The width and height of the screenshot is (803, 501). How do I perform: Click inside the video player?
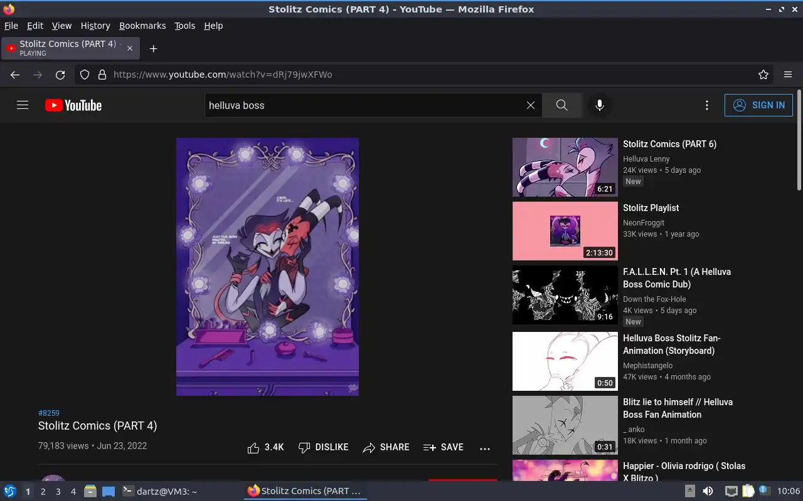pos(267,267)
